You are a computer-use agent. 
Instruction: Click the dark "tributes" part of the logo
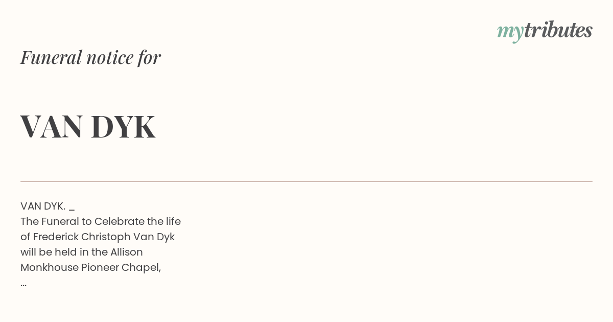tap(558, 30)
